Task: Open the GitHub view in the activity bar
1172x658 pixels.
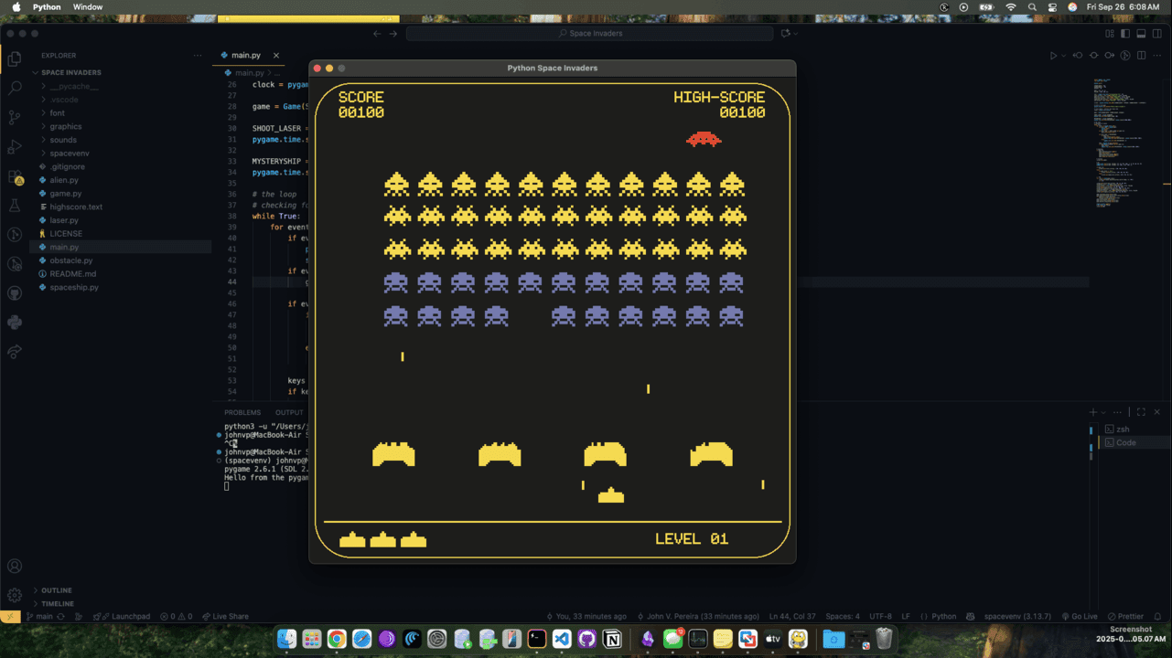Action: (15, 293)
